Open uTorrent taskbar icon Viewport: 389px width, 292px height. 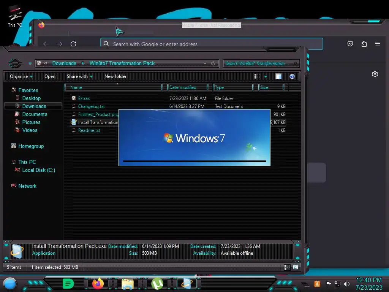[157, 284]
